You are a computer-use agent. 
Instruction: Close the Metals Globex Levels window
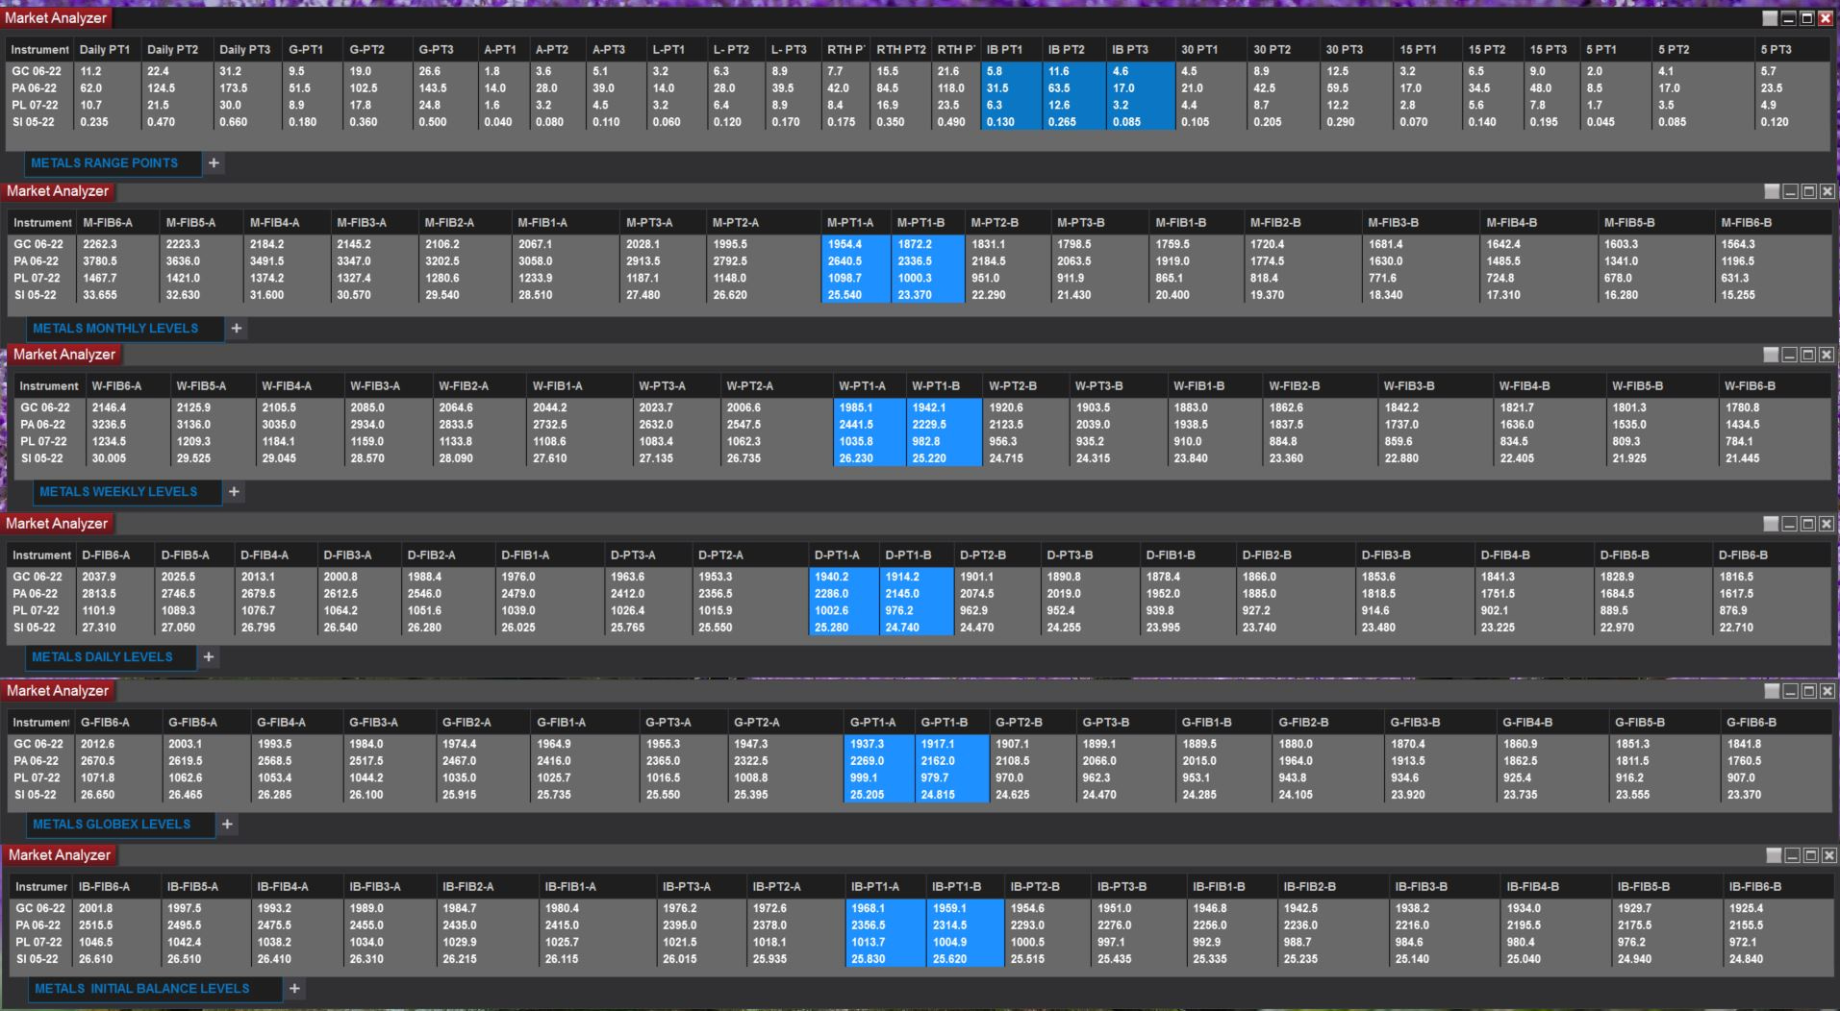(1827, 691)
